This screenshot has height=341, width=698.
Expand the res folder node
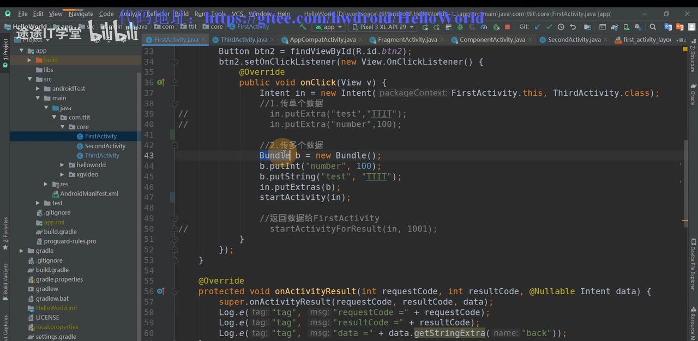[46, 184]
